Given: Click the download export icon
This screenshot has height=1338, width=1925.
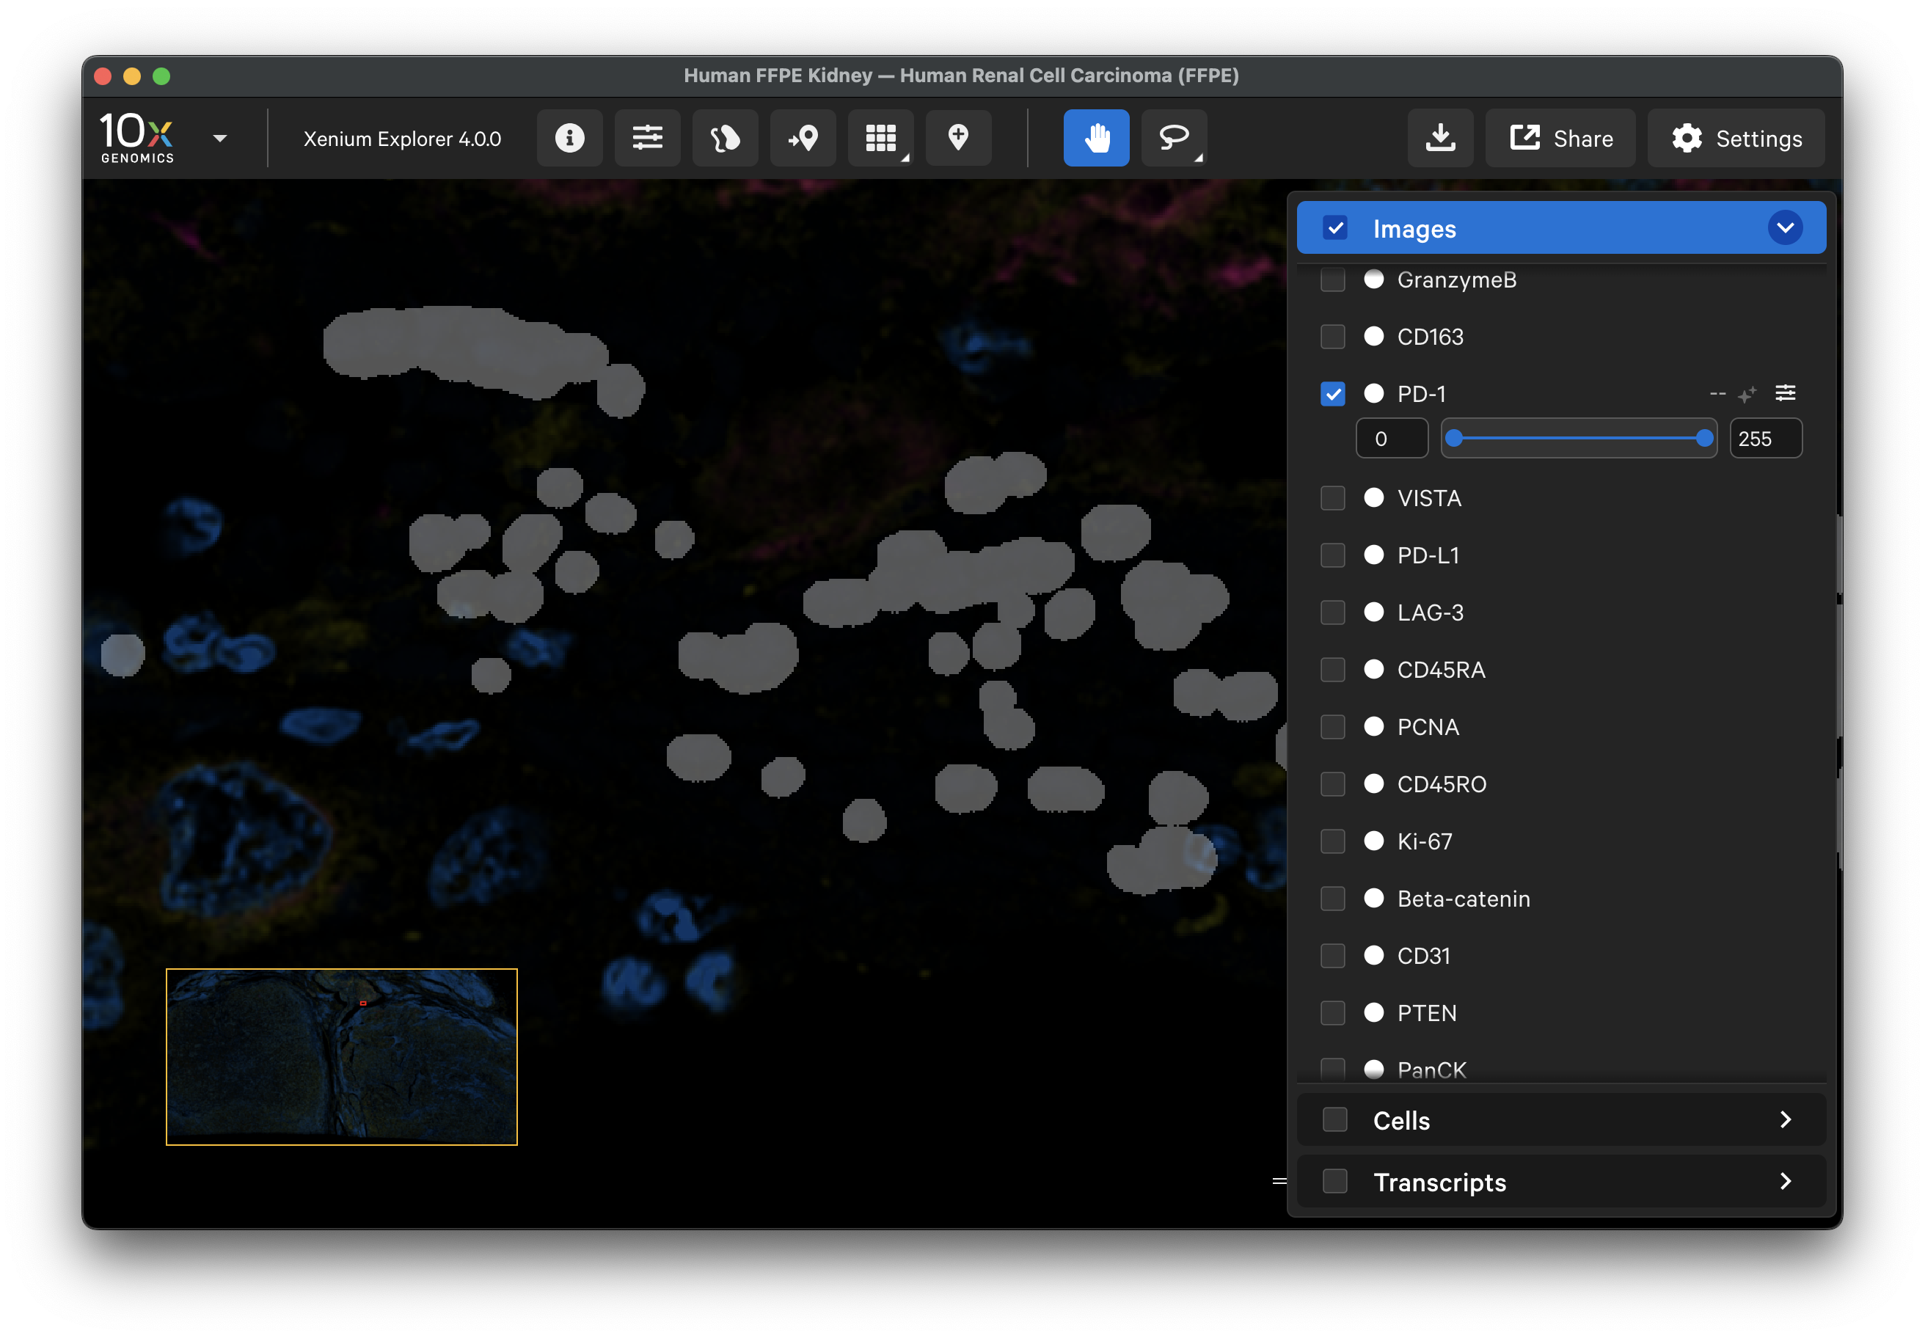Looking at the screenshot, I should (1440, 137).
